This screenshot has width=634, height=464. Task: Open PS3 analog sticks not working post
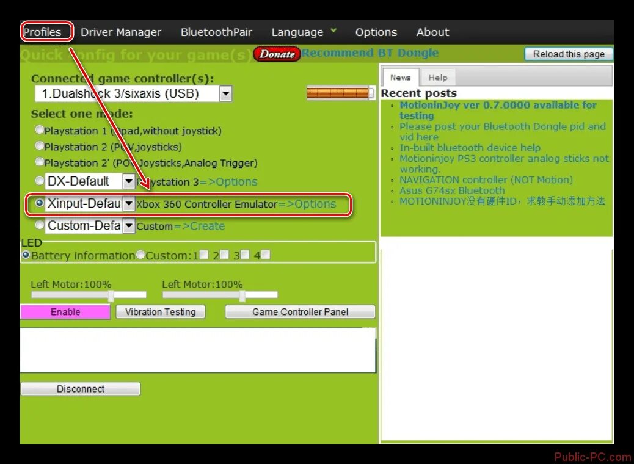coord(504,164)
